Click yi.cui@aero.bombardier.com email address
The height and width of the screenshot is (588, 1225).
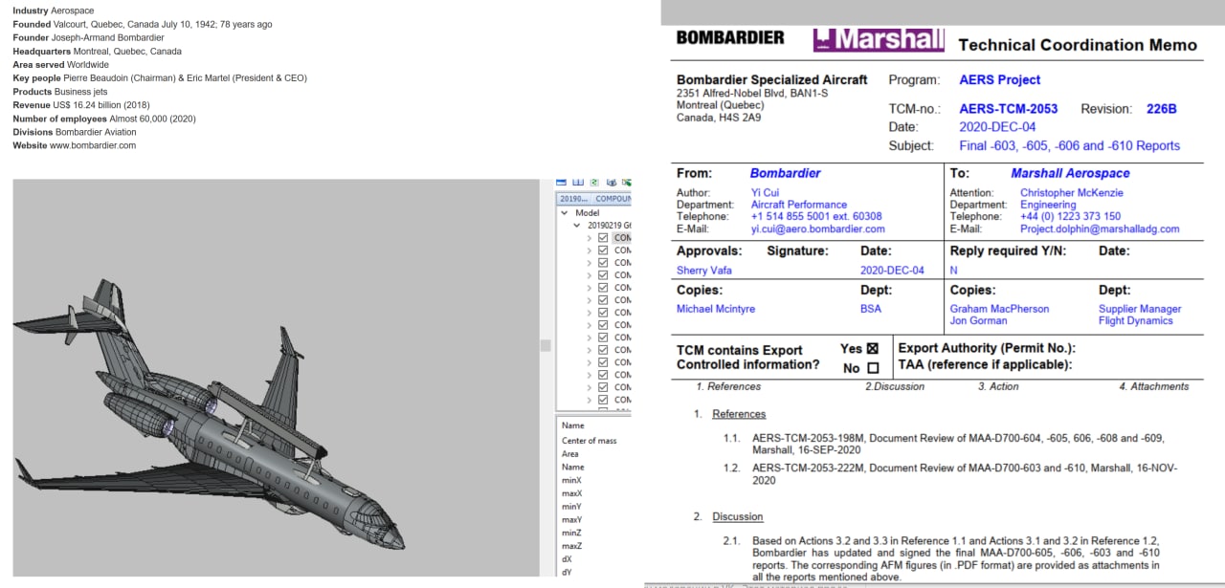pyautogui.click(x=817, y=229)
